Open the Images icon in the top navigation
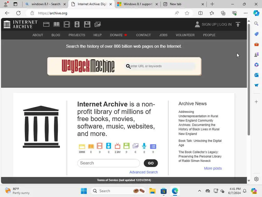Viewport: 262px width, 197px height. 97,24
